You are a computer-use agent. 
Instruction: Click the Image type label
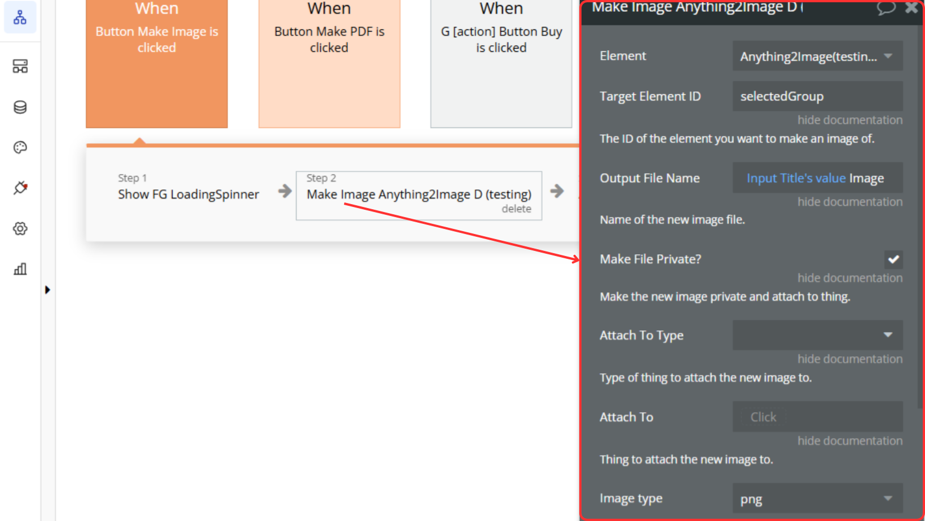click(x=631, y=499)
